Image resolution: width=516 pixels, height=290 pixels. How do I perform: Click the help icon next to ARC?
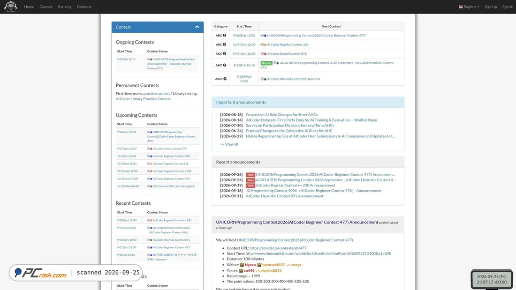[x=224, y=45]
